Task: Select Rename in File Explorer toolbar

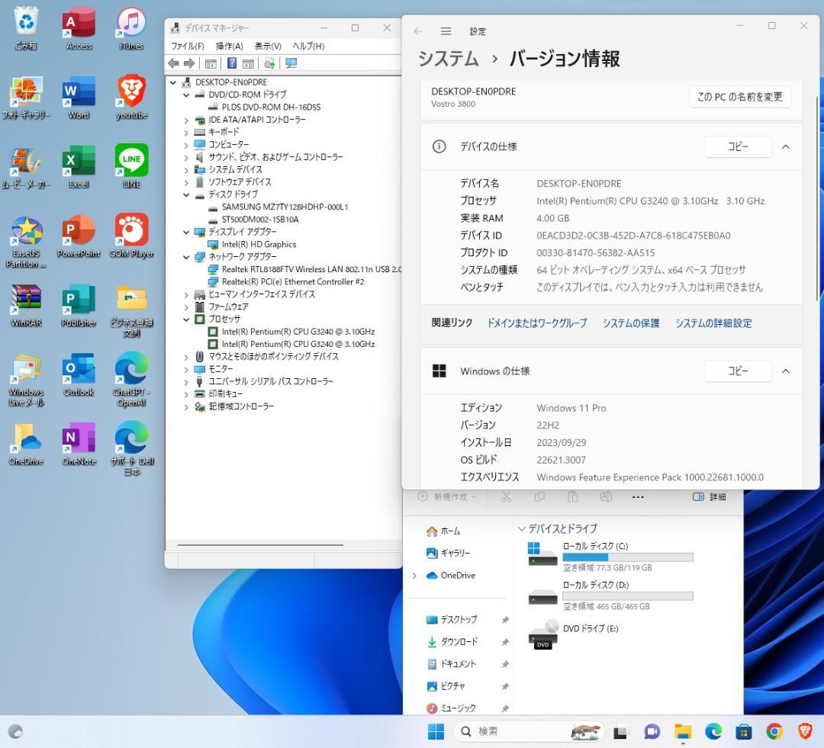Action: (x=607, y=497)
